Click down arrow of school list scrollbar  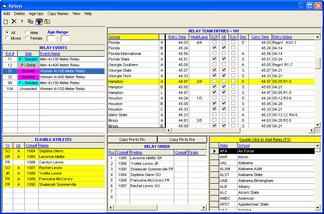(x=318, y=207)
